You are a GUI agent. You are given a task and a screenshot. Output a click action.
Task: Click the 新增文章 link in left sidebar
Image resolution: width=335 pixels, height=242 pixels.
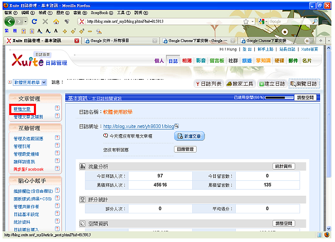click(x=22, y=109)
